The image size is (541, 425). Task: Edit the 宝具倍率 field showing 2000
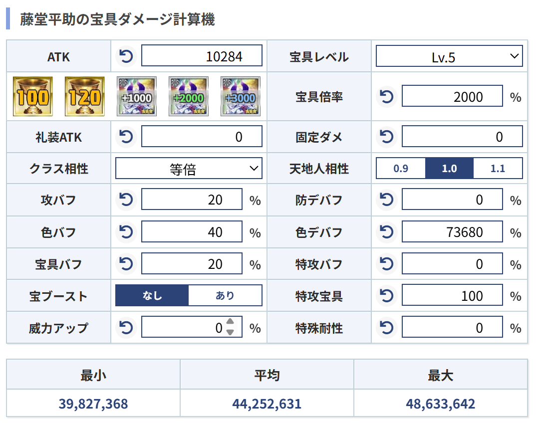452,96
